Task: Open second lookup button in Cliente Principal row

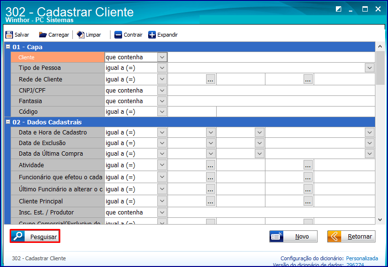Action: tap(308, 201)
